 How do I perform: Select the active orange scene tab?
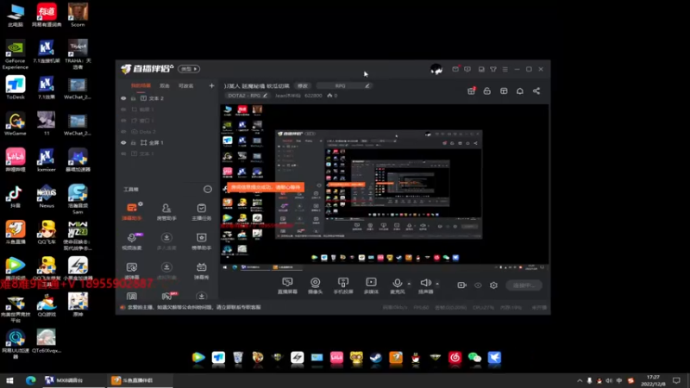pos(141,85)
